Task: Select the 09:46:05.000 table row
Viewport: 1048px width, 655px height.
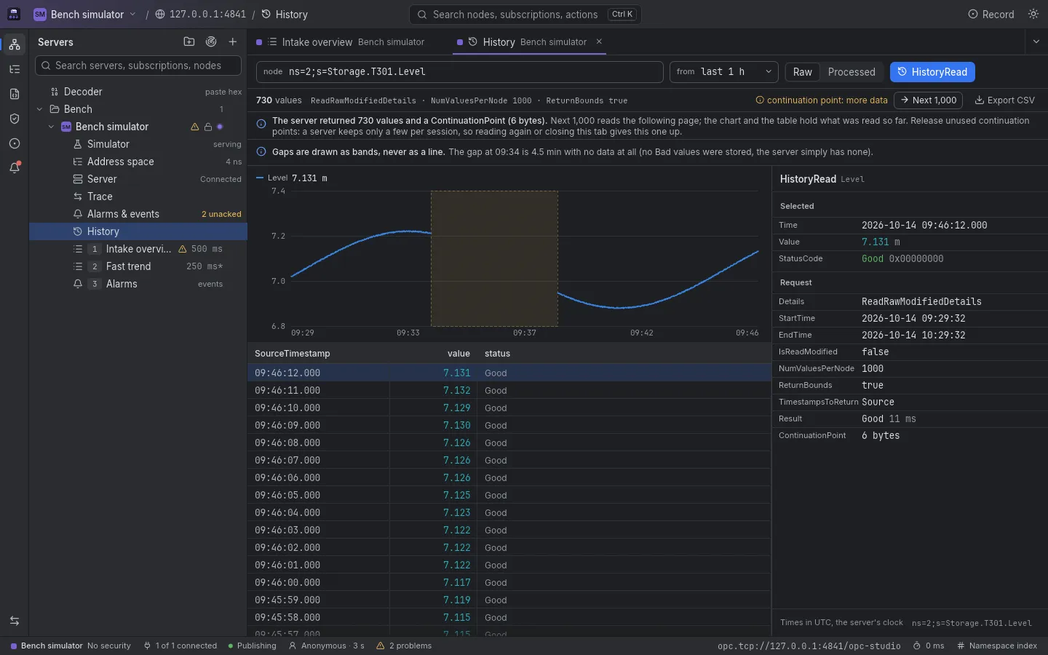Action: click(x=509, y=495)
